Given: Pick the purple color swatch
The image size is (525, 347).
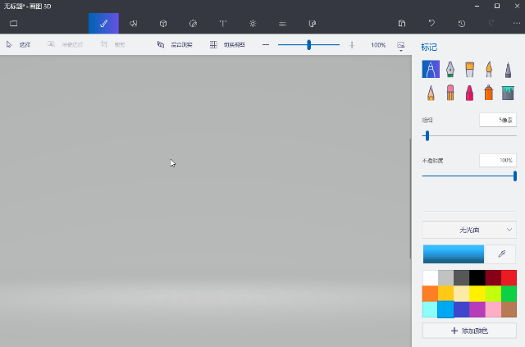Looking at the screenshot, I should click(x=477, y=309).
